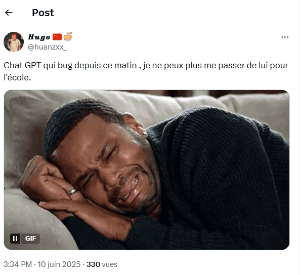Click the word l'école in the tweet

(17, 78)
